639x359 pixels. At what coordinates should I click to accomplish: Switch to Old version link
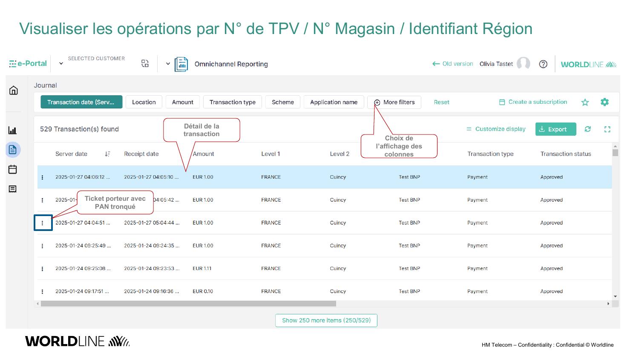click(452, 64)
